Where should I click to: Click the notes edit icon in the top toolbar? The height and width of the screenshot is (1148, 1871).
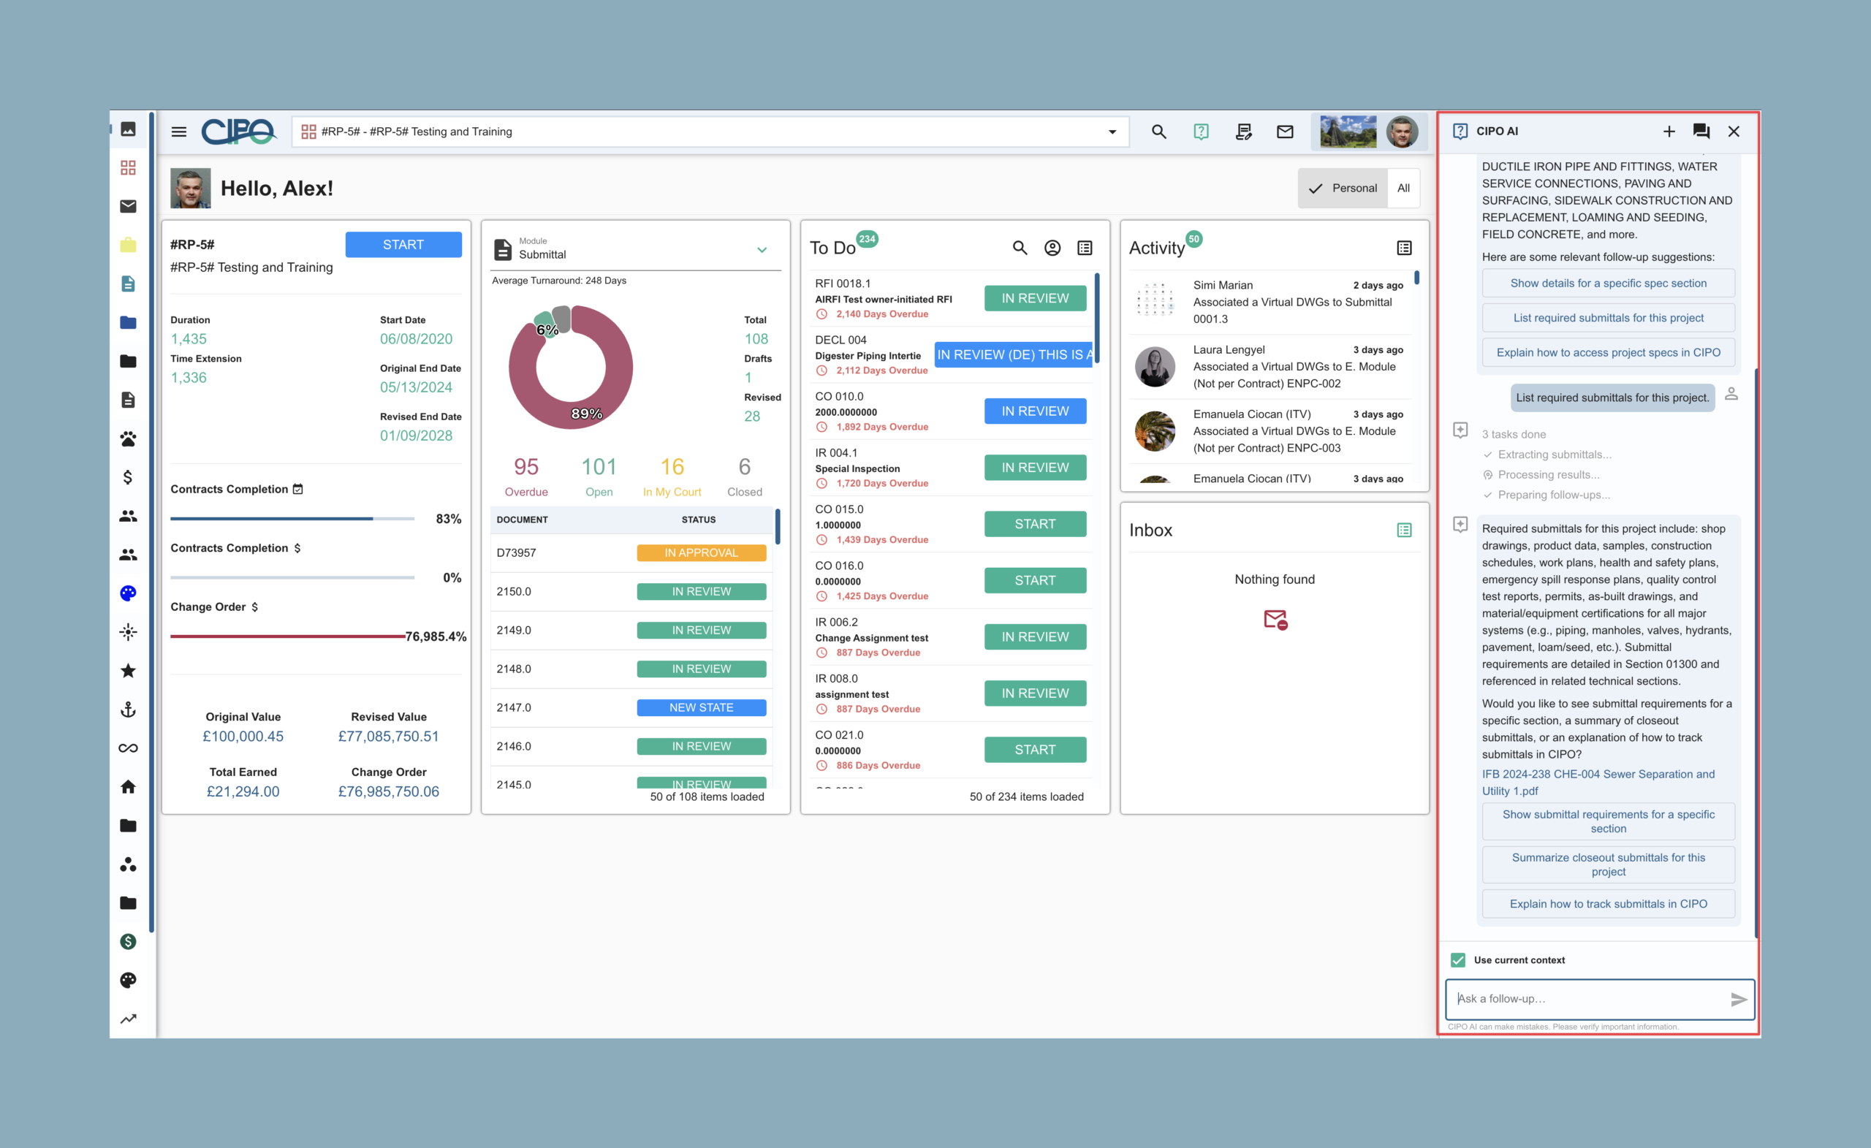[x=1243, y=132]
